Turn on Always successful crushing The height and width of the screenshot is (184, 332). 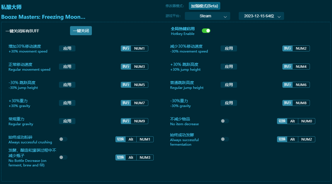point(63,139)
